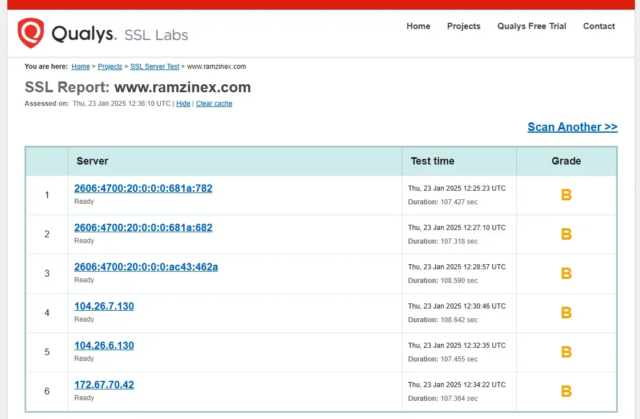
Task: Open the Contact navigation menu item
Action: [599, 26]
